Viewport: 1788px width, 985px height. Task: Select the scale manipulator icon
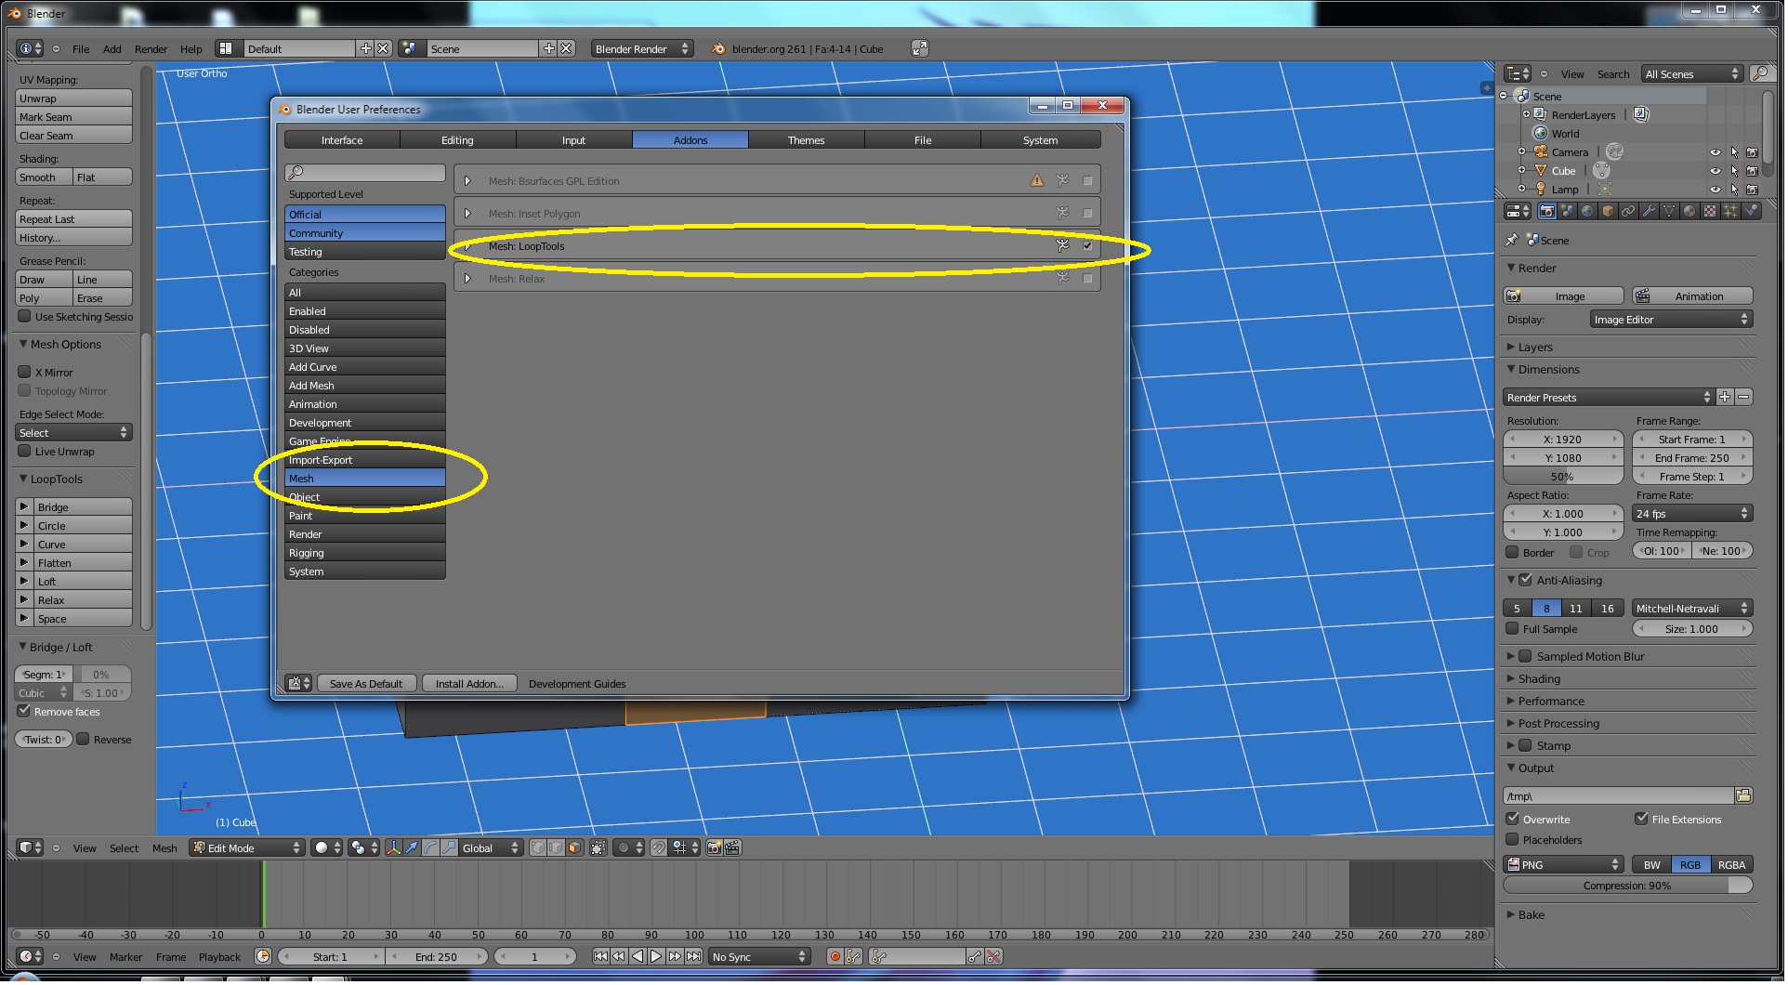point(449,849)
